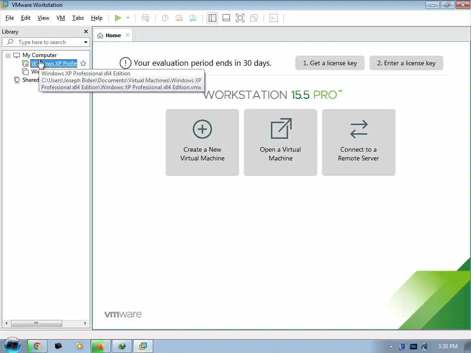Open the power options dropdown arrow
471x353 pixels.
coord(128,18)
